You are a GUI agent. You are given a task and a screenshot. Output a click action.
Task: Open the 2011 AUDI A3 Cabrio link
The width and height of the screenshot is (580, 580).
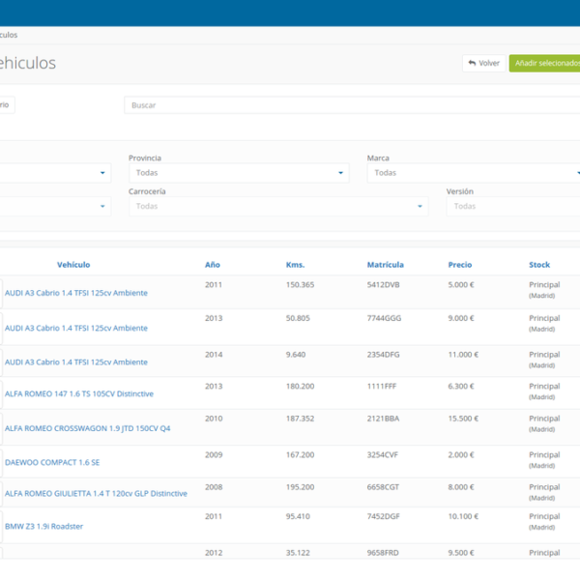[76, 293]
